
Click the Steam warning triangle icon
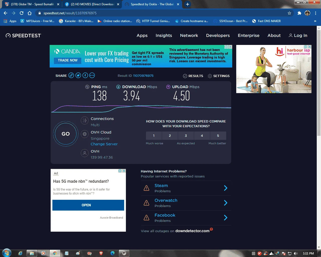146,188
